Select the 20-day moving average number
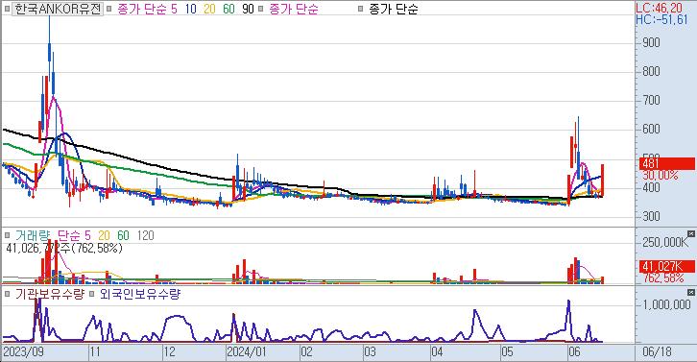 coord(209,9)
